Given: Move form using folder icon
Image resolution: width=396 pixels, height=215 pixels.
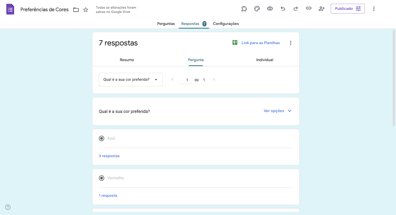Looking at the screenshot, I should point(76,10).
